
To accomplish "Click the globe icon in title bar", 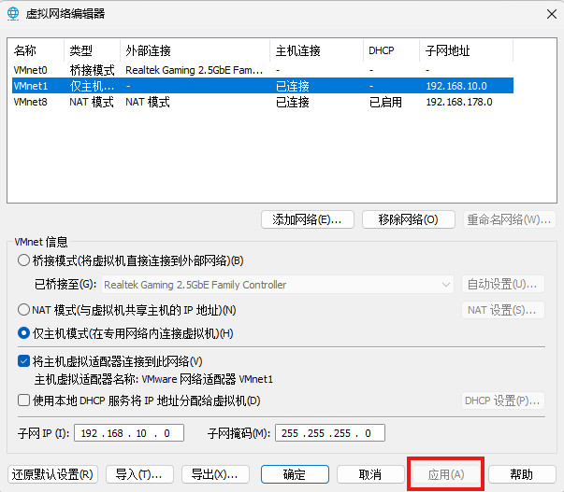I will 13,13.
